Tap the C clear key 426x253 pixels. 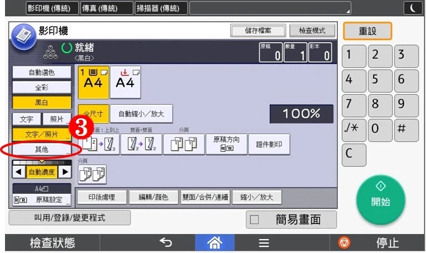tap(354, 155)
